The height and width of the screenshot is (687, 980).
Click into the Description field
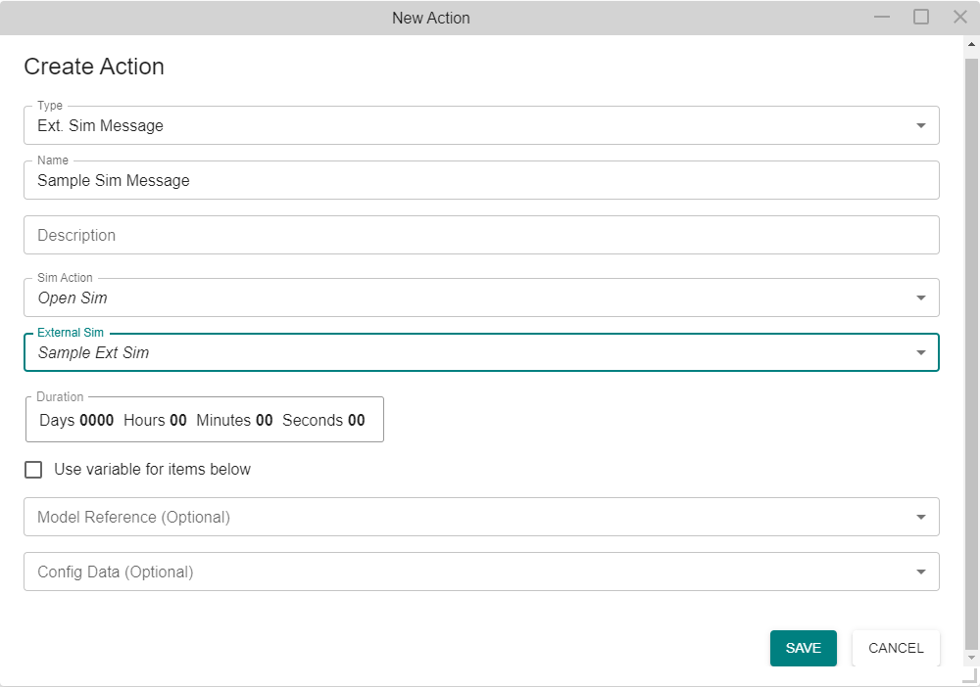point(481,235)
